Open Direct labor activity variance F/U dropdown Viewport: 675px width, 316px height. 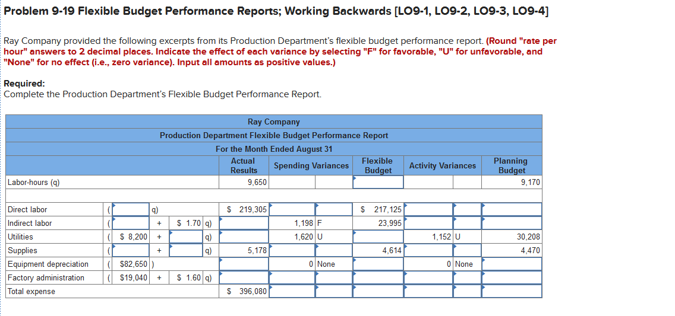(467, 209)
